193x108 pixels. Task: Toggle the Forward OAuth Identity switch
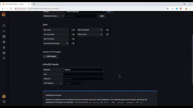[x=73, y=43]
